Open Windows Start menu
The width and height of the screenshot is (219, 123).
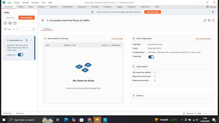tap(4, 120)
